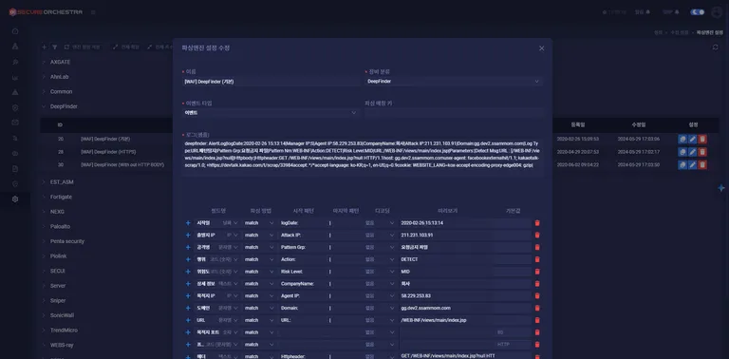
Task: Expand the SonicWall tree group
Action: coord(45,315)
